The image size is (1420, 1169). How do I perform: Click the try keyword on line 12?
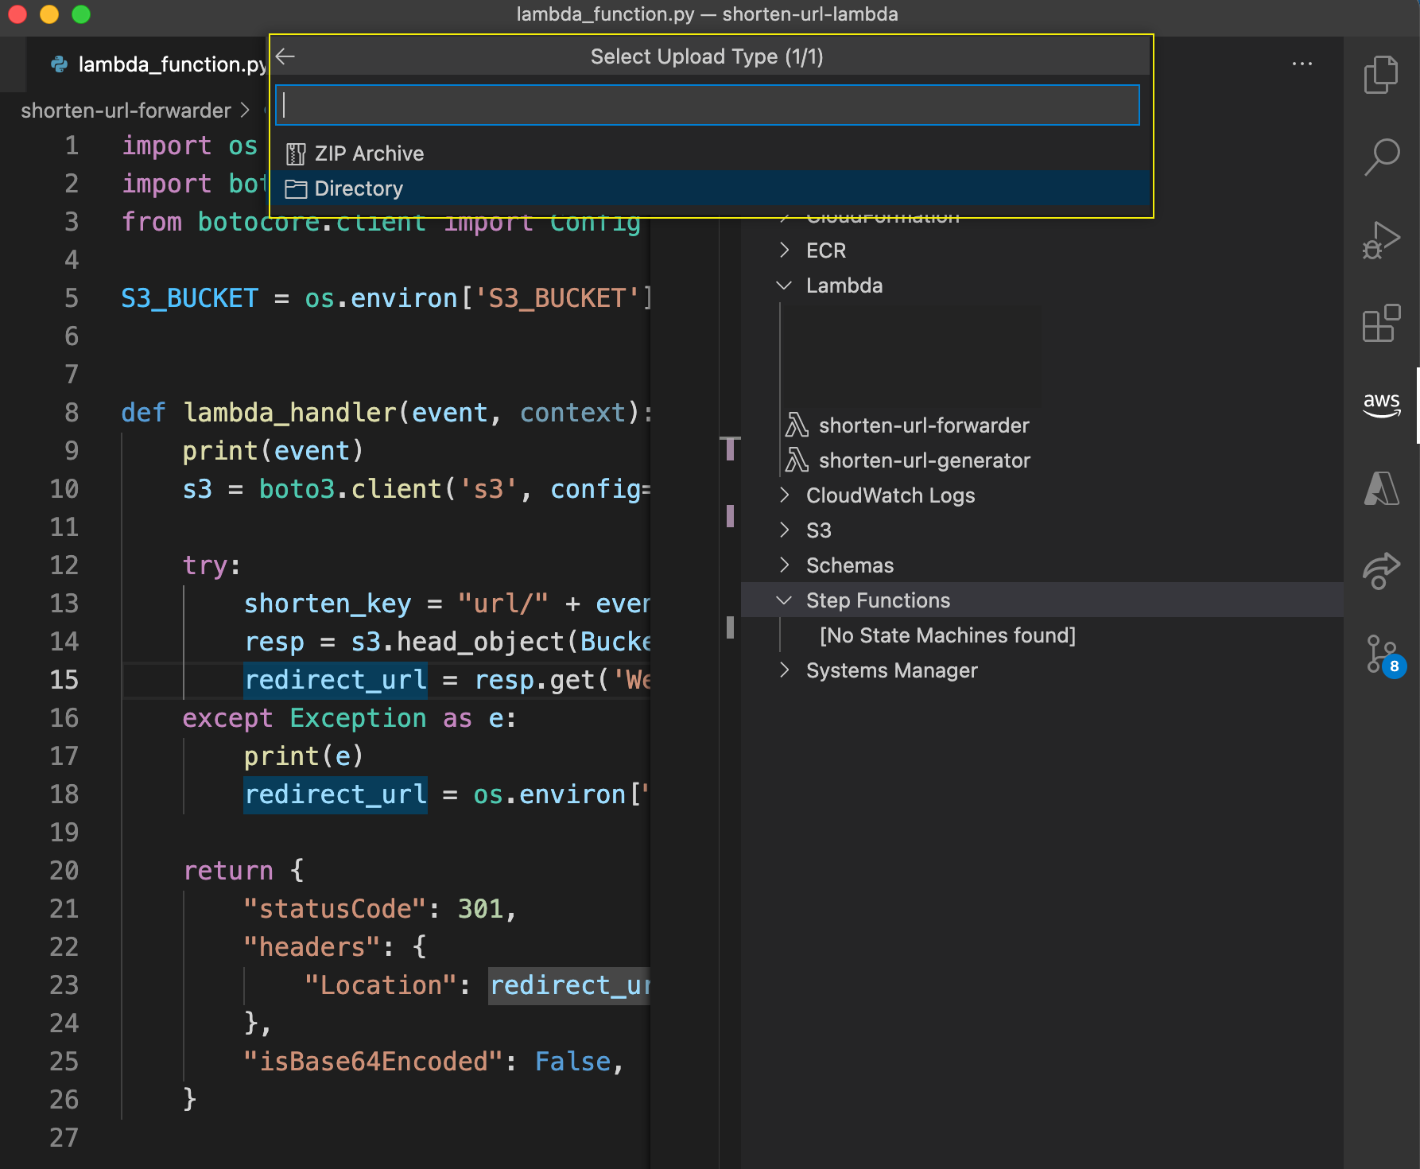pyautogui.click(x=205, y=565)
